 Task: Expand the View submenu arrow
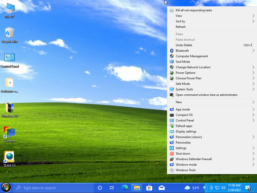[x=253, y=16]
